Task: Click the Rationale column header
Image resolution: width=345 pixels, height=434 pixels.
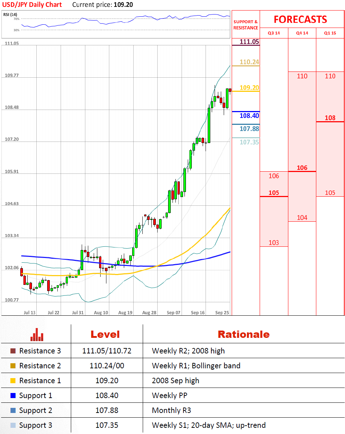Action: tap(244, 334)
